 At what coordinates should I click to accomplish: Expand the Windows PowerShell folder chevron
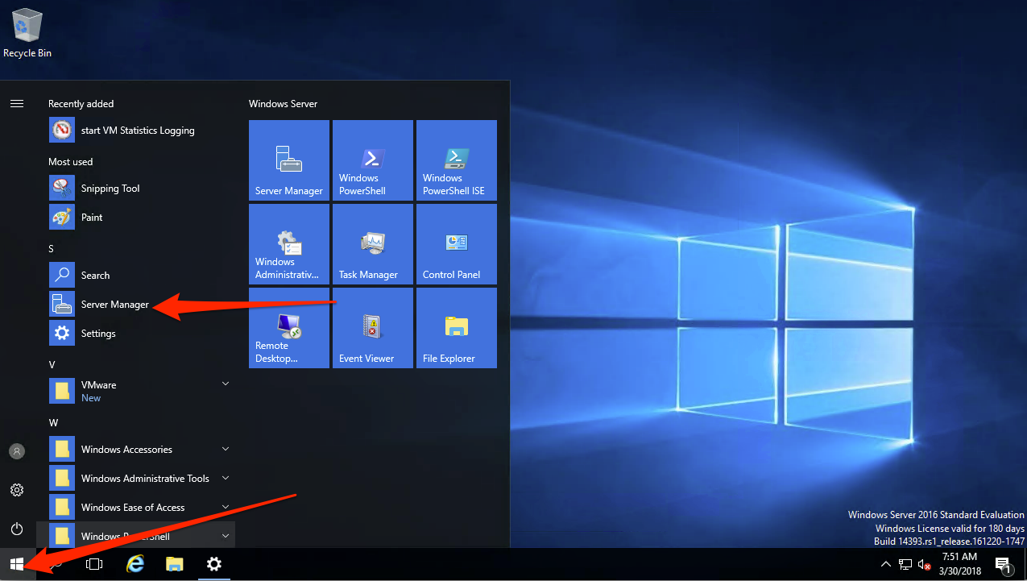(226, 536)
